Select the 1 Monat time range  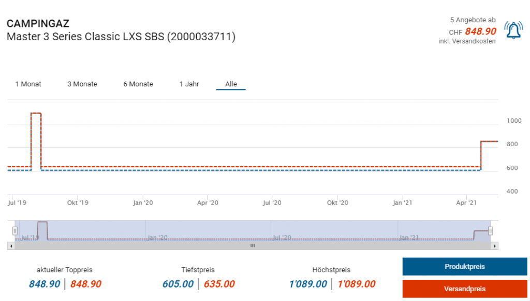tap(28, 84)
